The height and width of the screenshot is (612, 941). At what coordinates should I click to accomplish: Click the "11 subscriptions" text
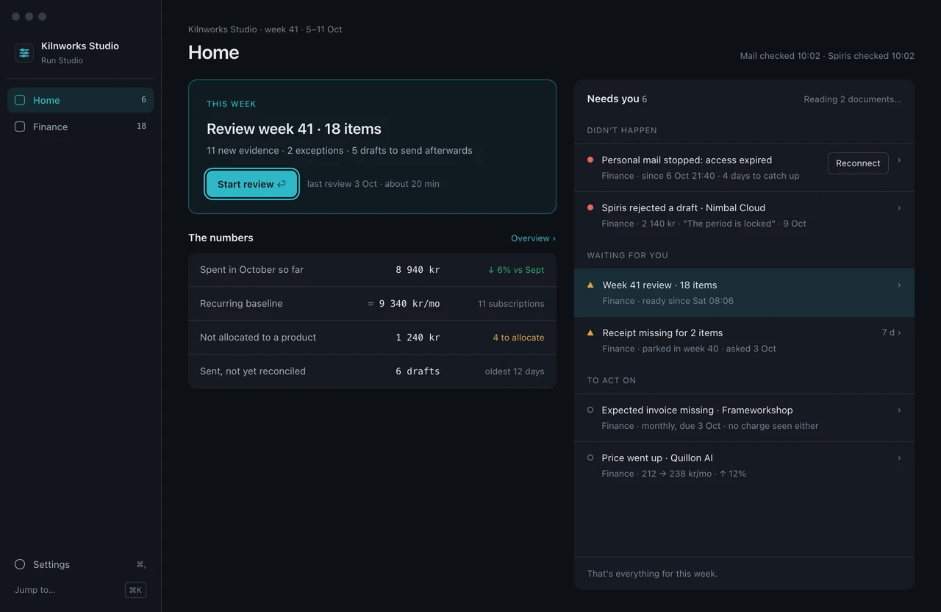[511, 304]
